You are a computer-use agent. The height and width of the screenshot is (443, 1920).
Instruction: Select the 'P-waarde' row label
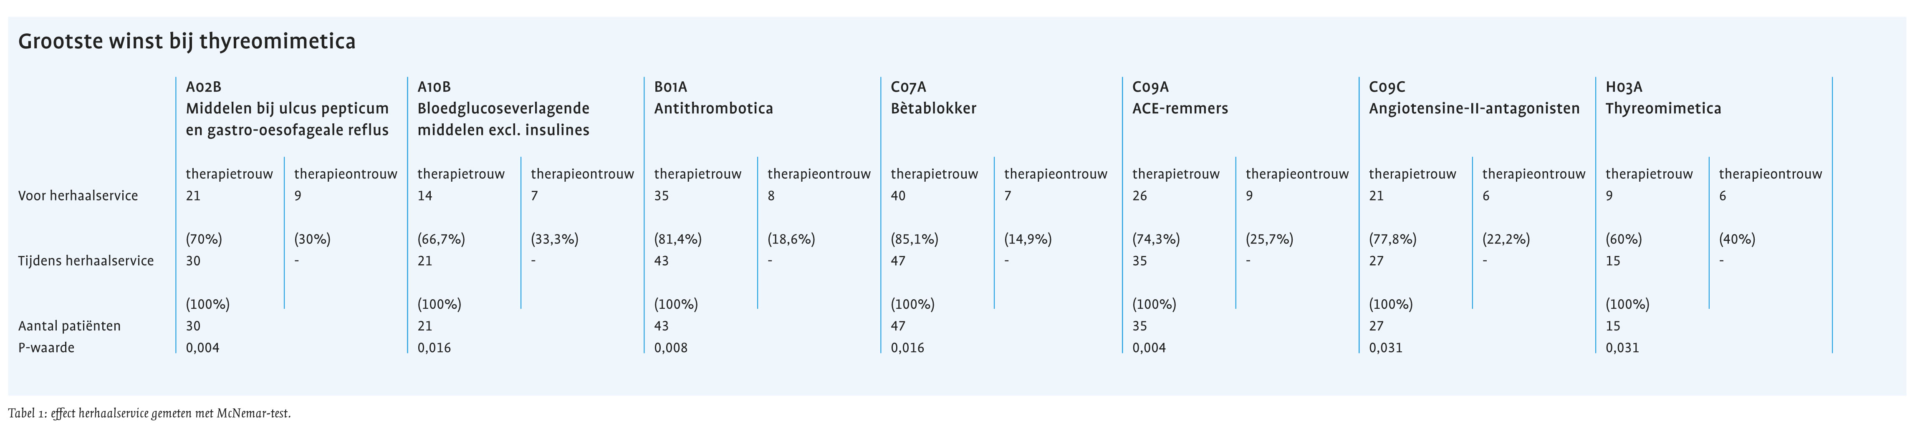click(x=46, y=348)
